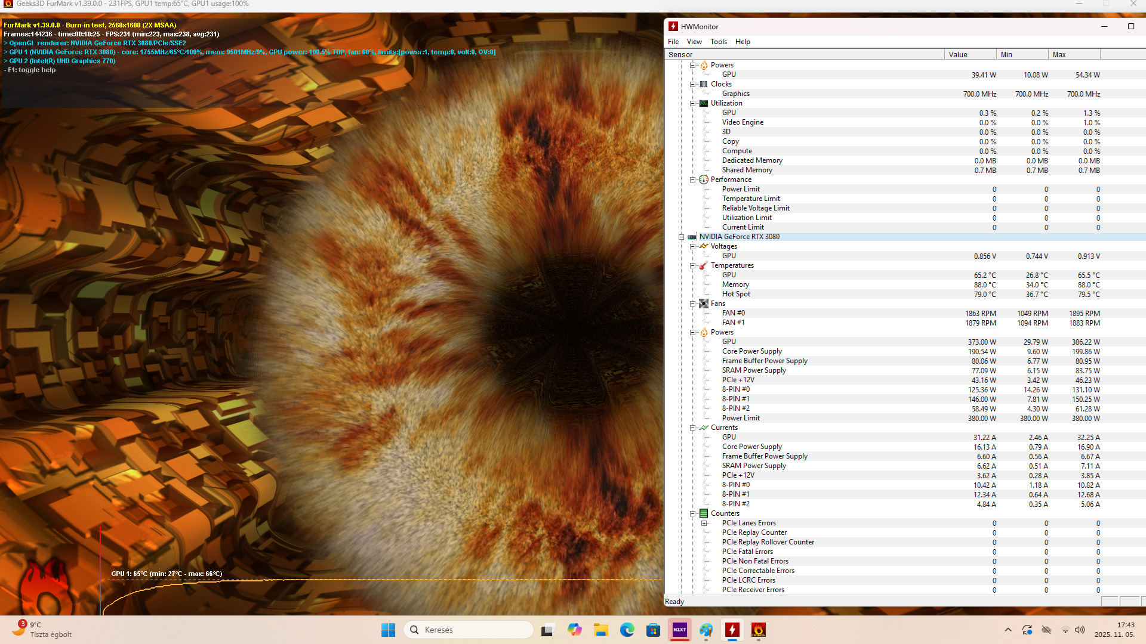Open the View menu in HWMonitor
Screen dimensions: 1146x644
694,42
